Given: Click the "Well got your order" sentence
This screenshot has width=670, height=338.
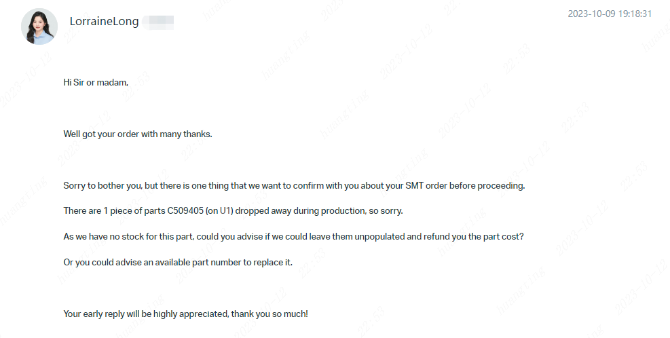Looking at the screenshot, I should [x=138, y=134].
